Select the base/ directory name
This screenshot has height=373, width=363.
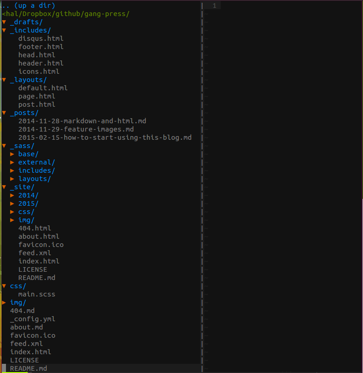[28, 154]
